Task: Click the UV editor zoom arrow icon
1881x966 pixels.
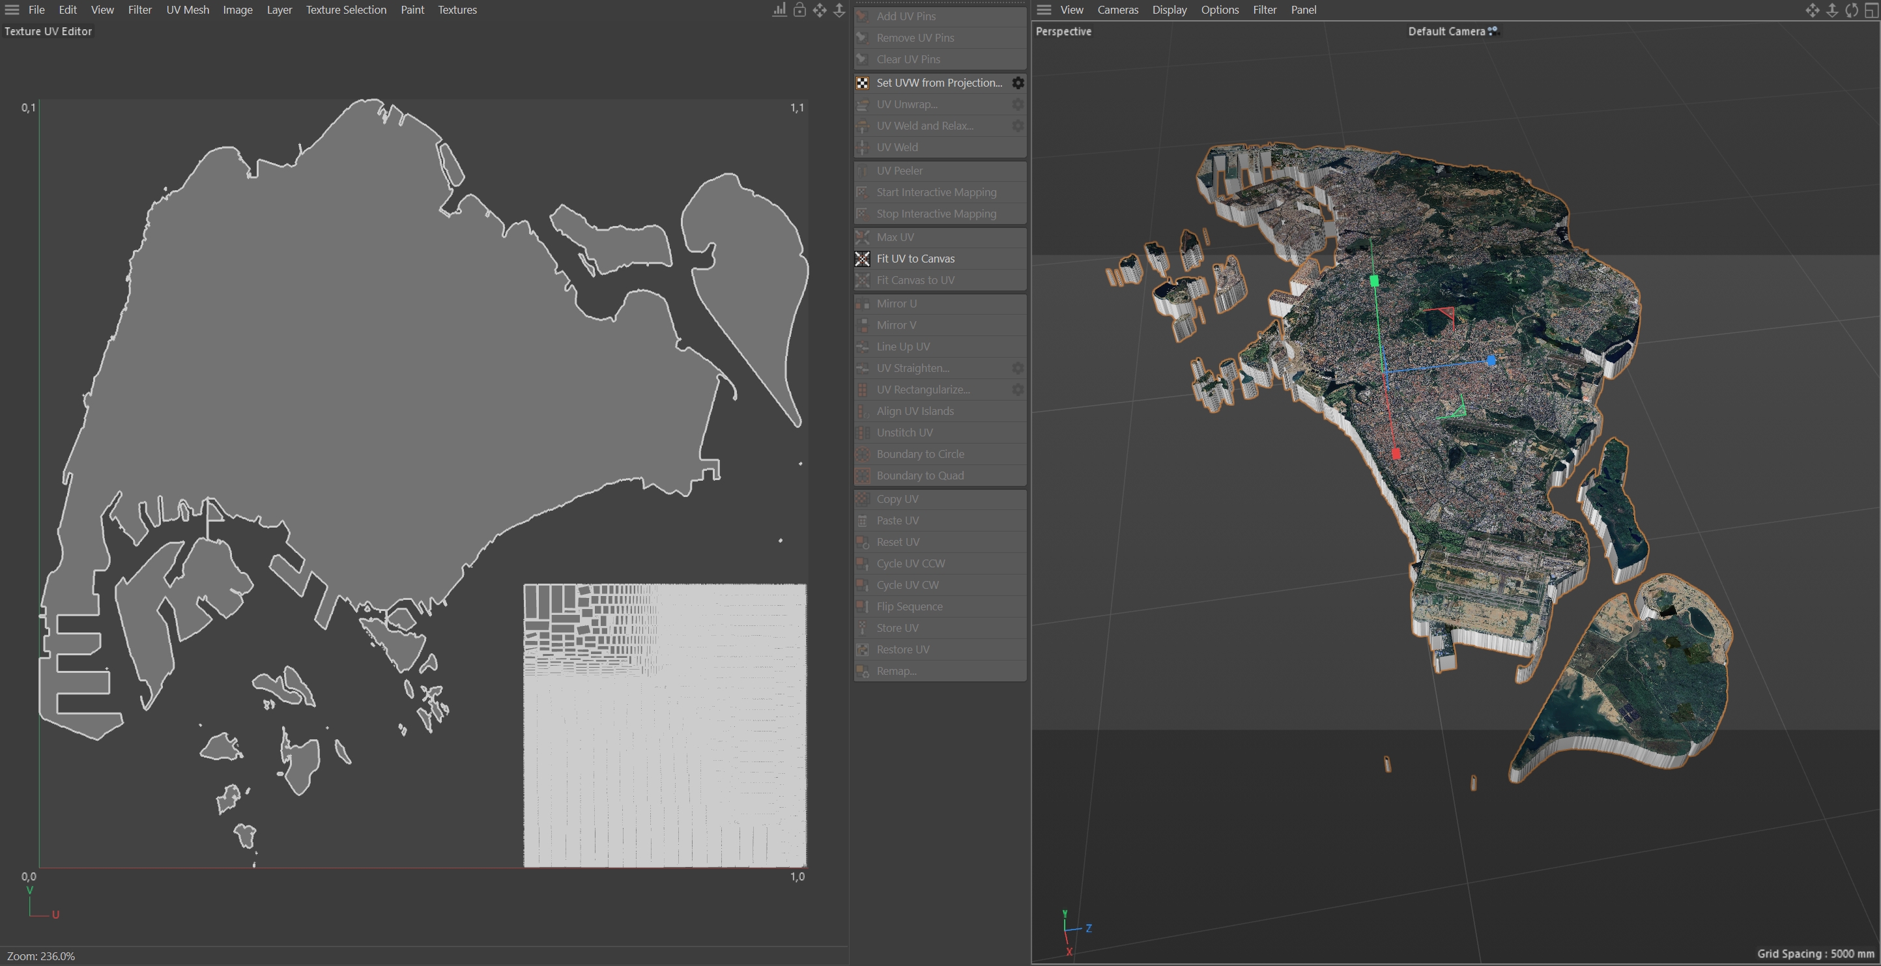Action: [839, 10]
